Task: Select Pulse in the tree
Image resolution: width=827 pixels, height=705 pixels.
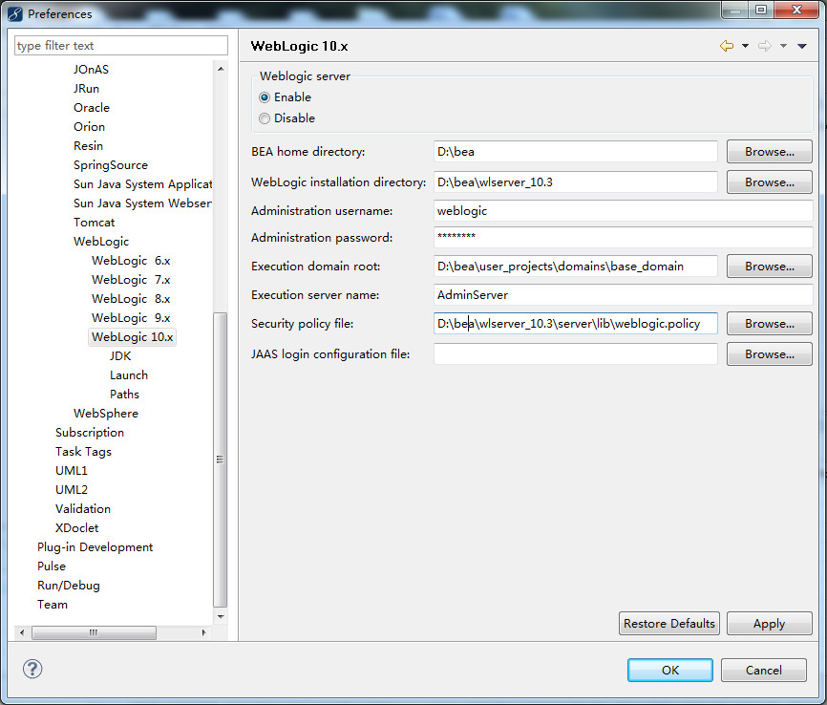Action: (x=52, y=566)
